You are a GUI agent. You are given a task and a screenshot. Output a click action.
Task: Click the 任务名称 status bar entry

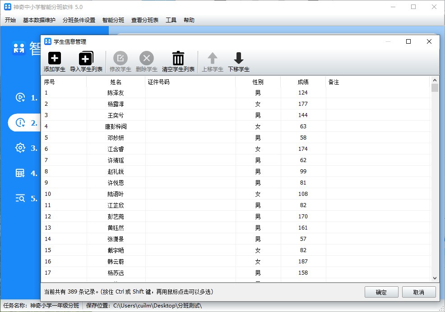point(41,306)
